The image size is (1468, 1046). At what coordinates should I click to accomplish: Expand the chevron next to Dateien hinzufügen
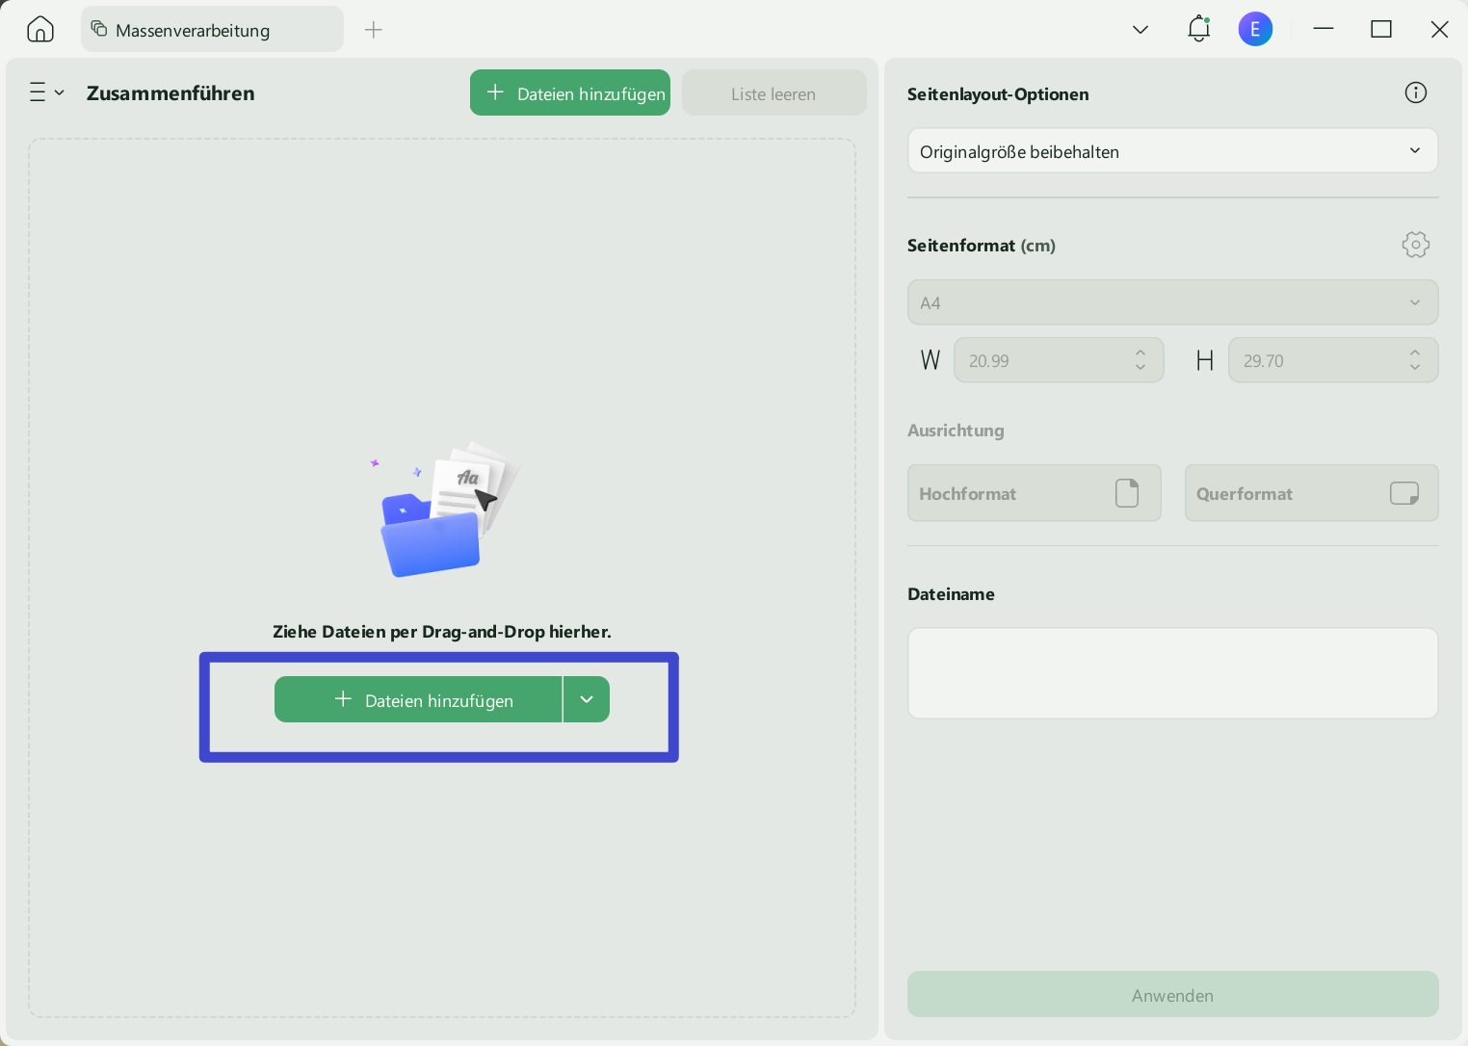[x=586, y=699]
